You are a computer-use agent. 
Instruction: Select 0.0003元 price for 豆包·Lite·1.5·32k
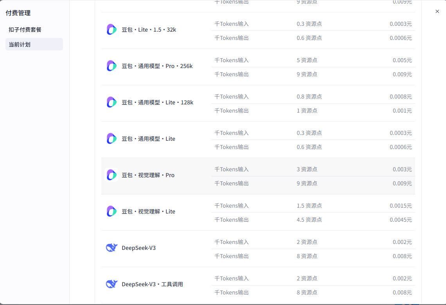coord(401,24)
